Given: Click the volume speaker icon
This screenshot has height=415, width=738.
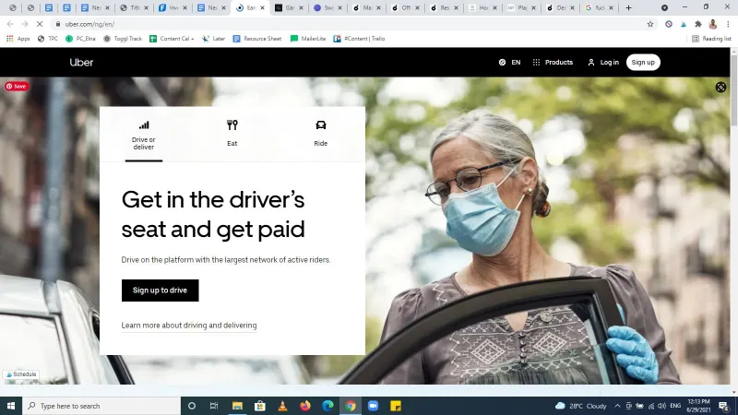Looking at the screenshot, I should click(x=661, y=406).
